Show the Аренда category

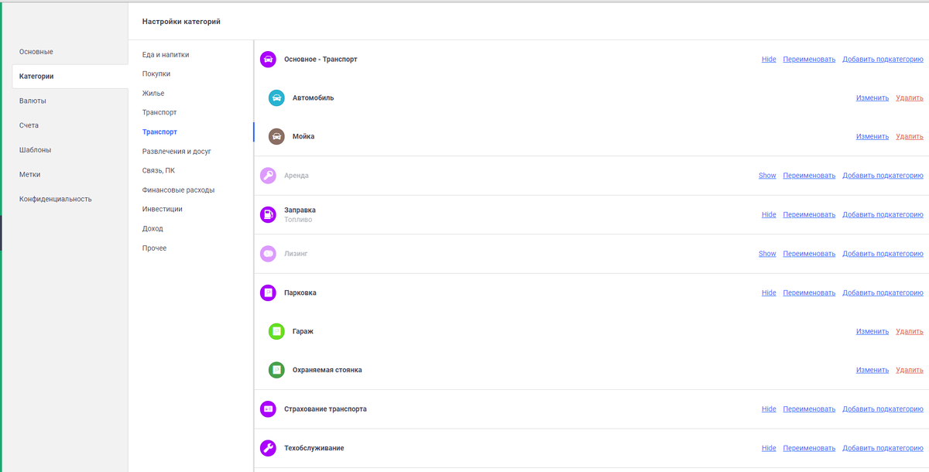click(x=767, y=176)
